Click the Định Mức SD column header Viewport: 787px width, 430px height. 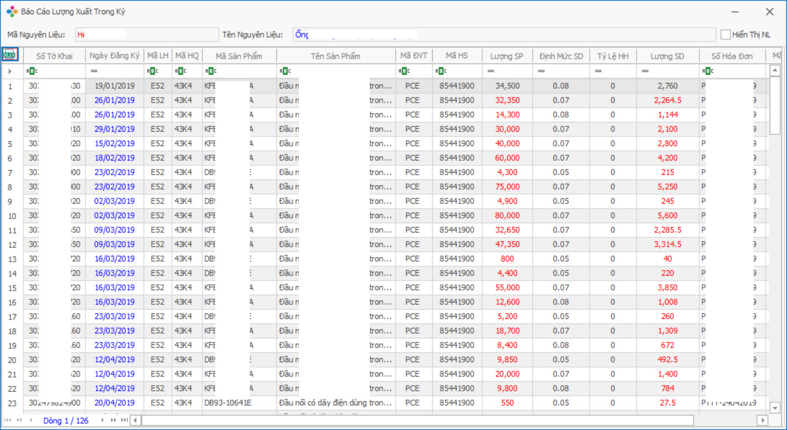[x=561, y=56]
